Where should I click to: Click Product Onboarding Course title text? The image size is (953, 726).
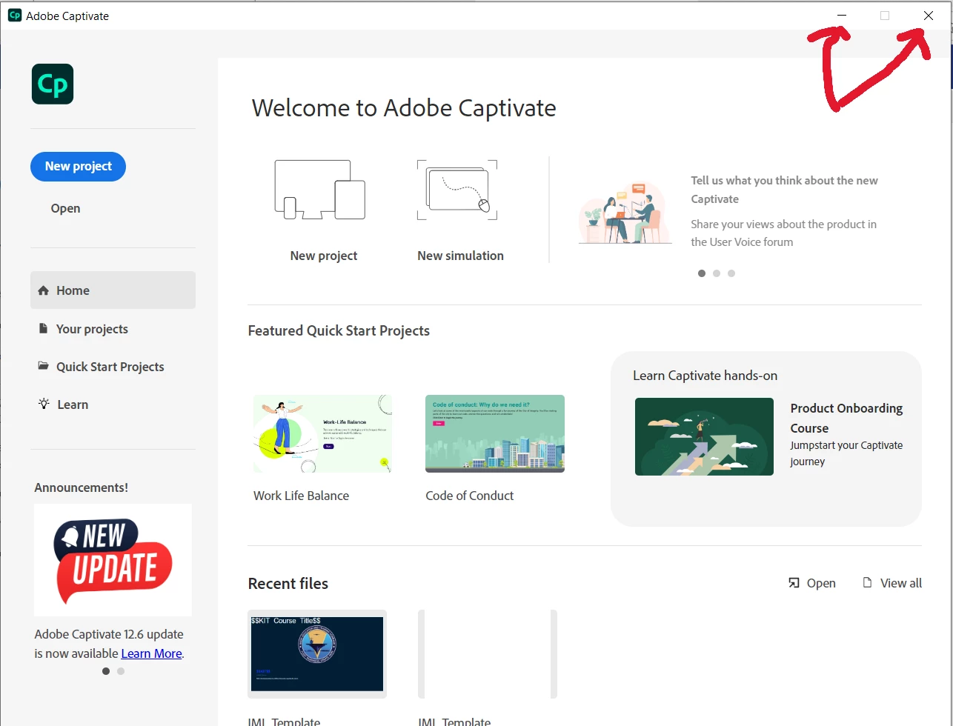coord(846,418)
